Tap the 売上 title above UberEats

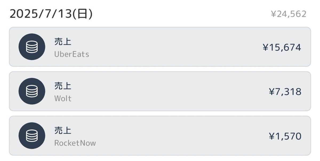pyautogui.click(x=63, y=42)
